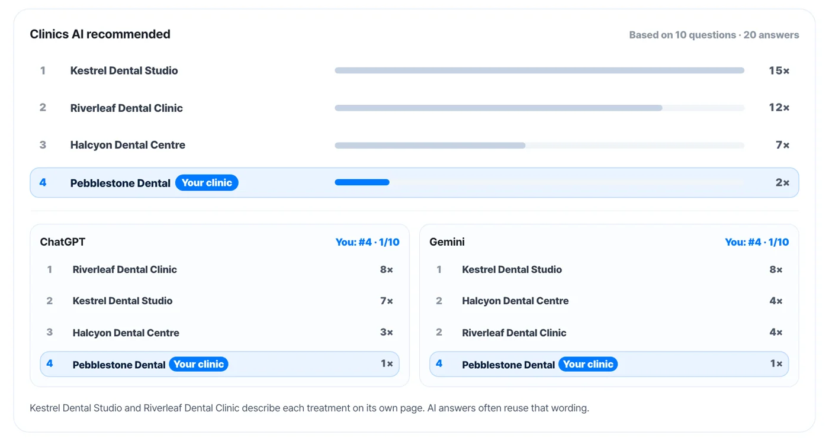
Task: Select Halcyon Dental Centre in overall ranking
Action: pos(415,145)
